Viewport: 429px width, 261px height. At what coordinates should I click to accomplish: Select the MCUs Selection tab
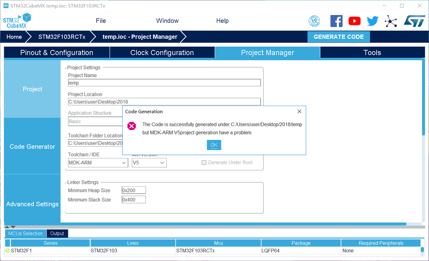click(25, 234)
